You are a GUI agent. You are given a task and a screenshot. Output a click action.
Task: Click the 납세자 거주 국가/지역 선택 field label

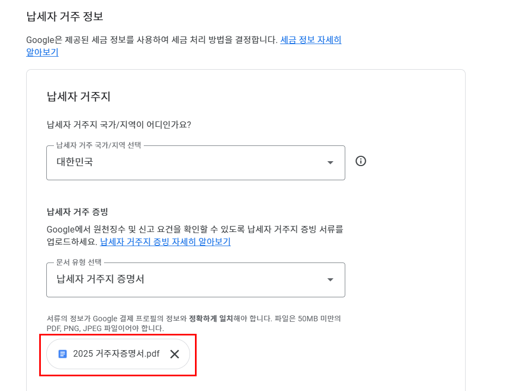coord(99,145)
